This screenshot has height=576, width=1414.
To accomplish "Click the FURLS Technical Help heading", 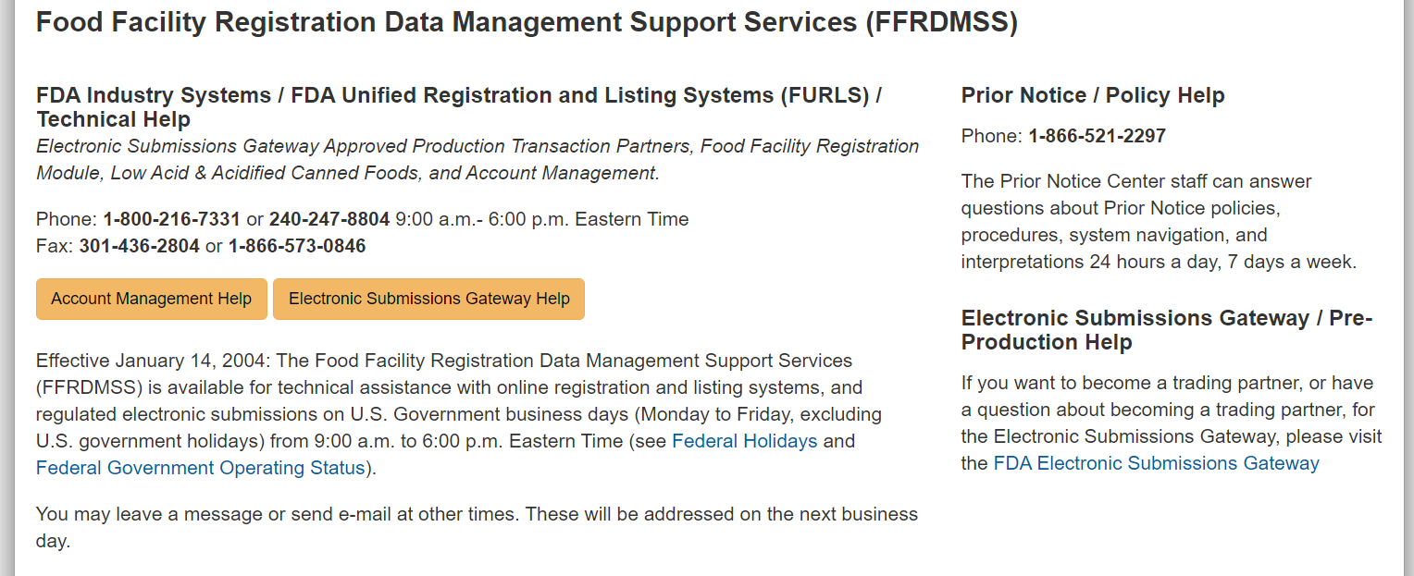I will pos(458,107).
